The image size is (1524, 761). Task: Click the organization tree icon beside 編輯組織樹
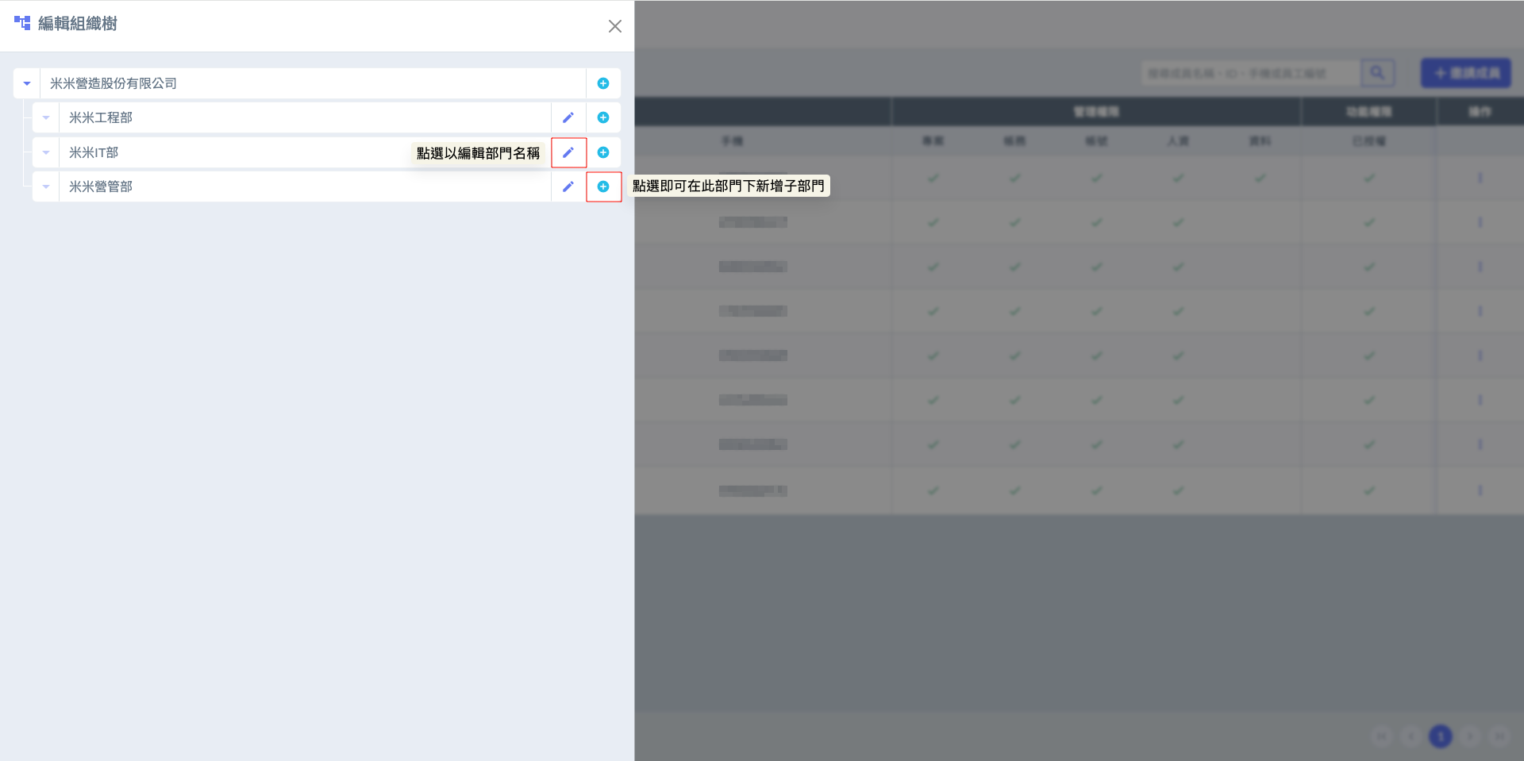coord(22,23)
